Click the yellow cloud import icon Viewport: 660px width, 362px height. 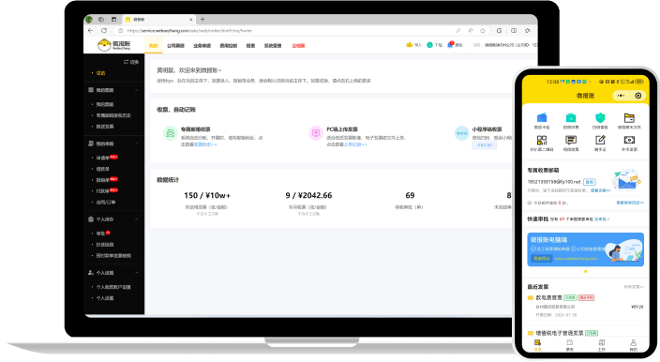coord(409,45)
